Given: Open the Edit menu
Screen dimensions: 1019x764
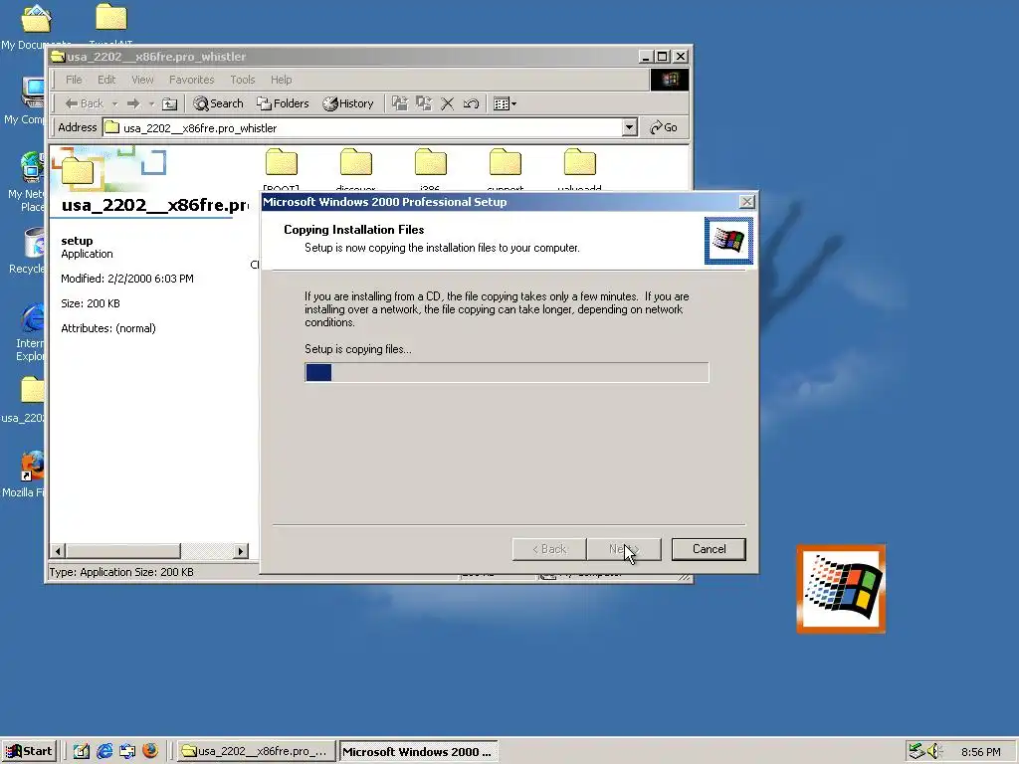Looking at the screenshot, I should 106,80.
